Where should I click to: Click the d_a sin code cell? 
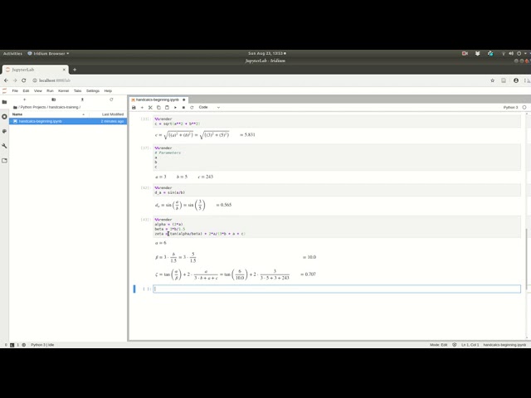pos(337,190)
